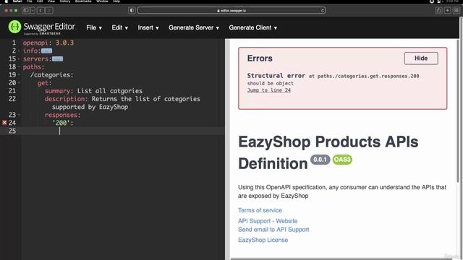The image size is (463, 260).
Task: Click the 'responses:' line in the editor
Action: (63, 115)
